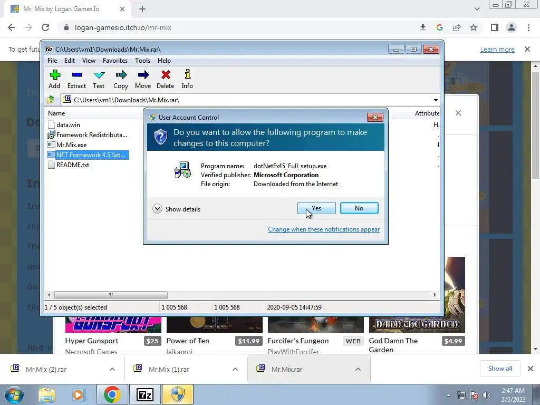The width and height of the screenshot is (540, 405).
Task: Bookmark this page with star icon
Action: coord(474,27)
